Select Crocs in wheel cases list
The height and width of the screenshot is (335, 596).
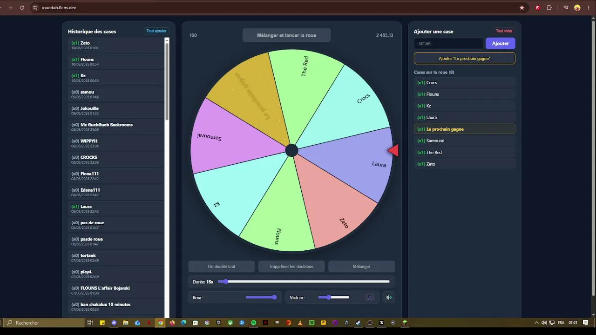click(465, 82)
